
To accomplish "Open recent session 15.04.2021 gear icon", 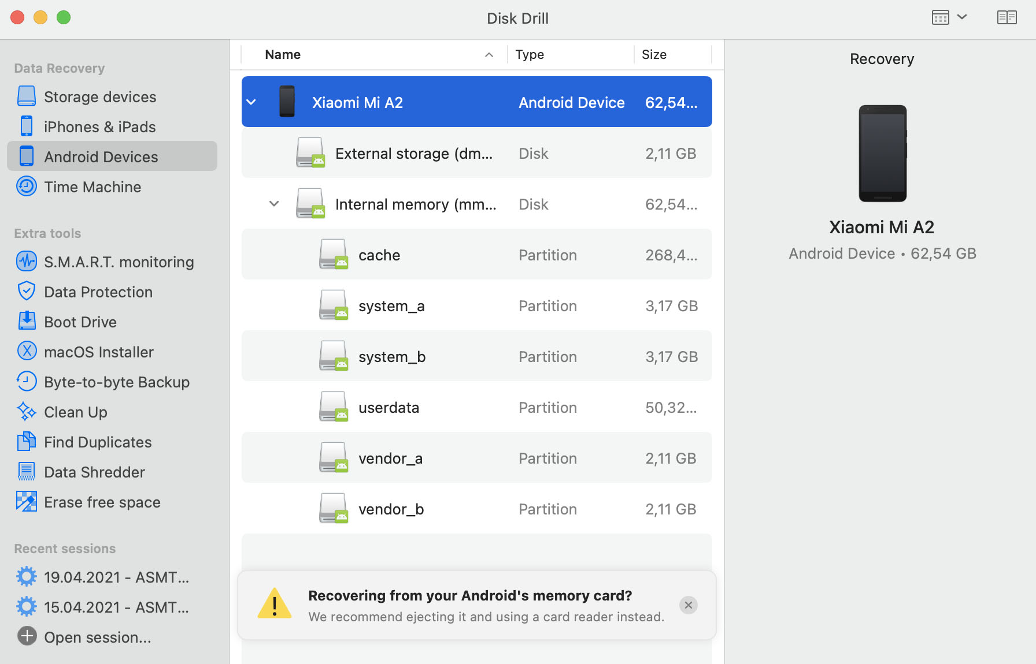I will [x=27, y=607].
